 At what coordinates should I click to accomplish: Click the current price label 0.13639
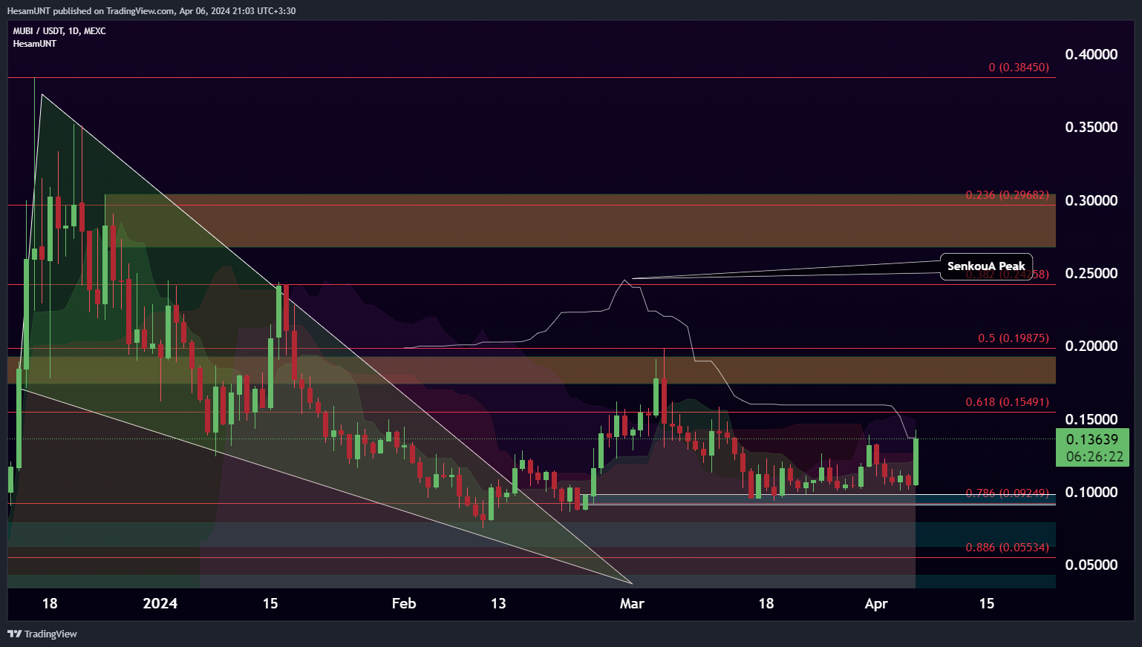[x=1092, y=439]
